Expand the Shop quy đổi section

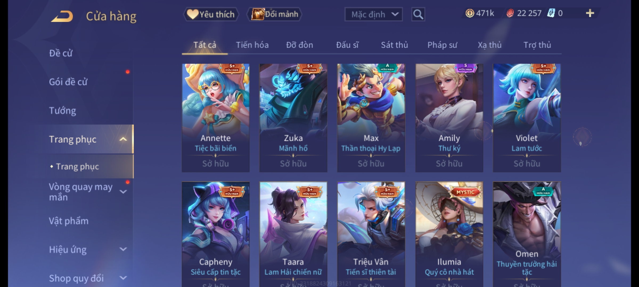pos(123,278)
